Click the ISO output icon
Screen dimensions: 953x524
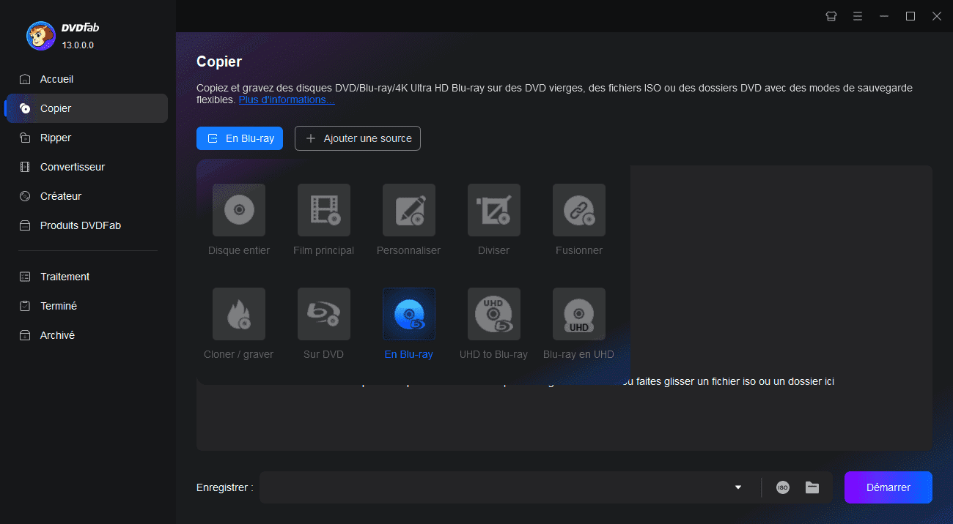coord(783,487)
